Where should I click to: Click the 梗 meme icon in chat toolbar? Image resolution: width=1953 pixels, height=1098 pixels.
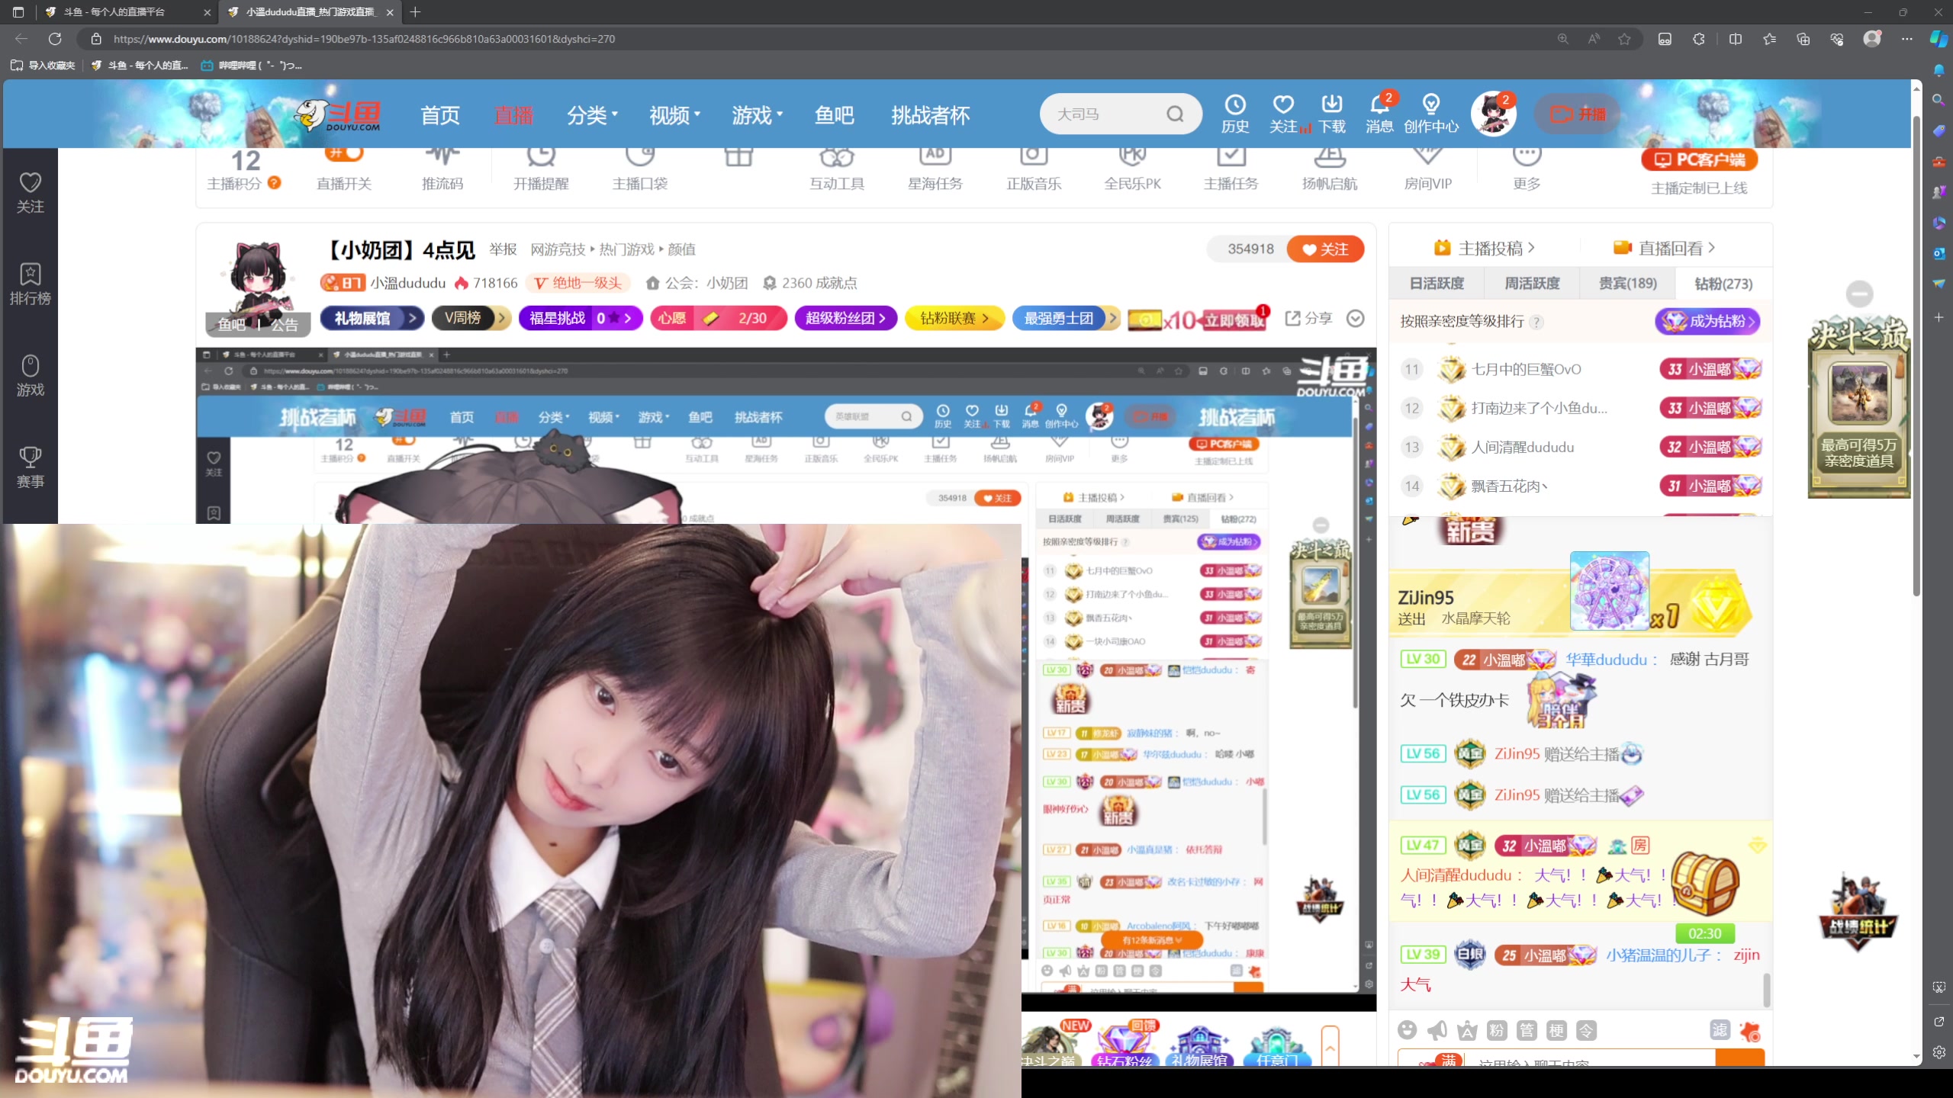coord(1556,1030)
